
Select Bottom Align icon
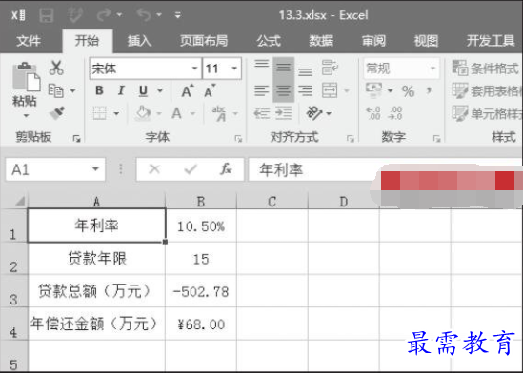305,71
